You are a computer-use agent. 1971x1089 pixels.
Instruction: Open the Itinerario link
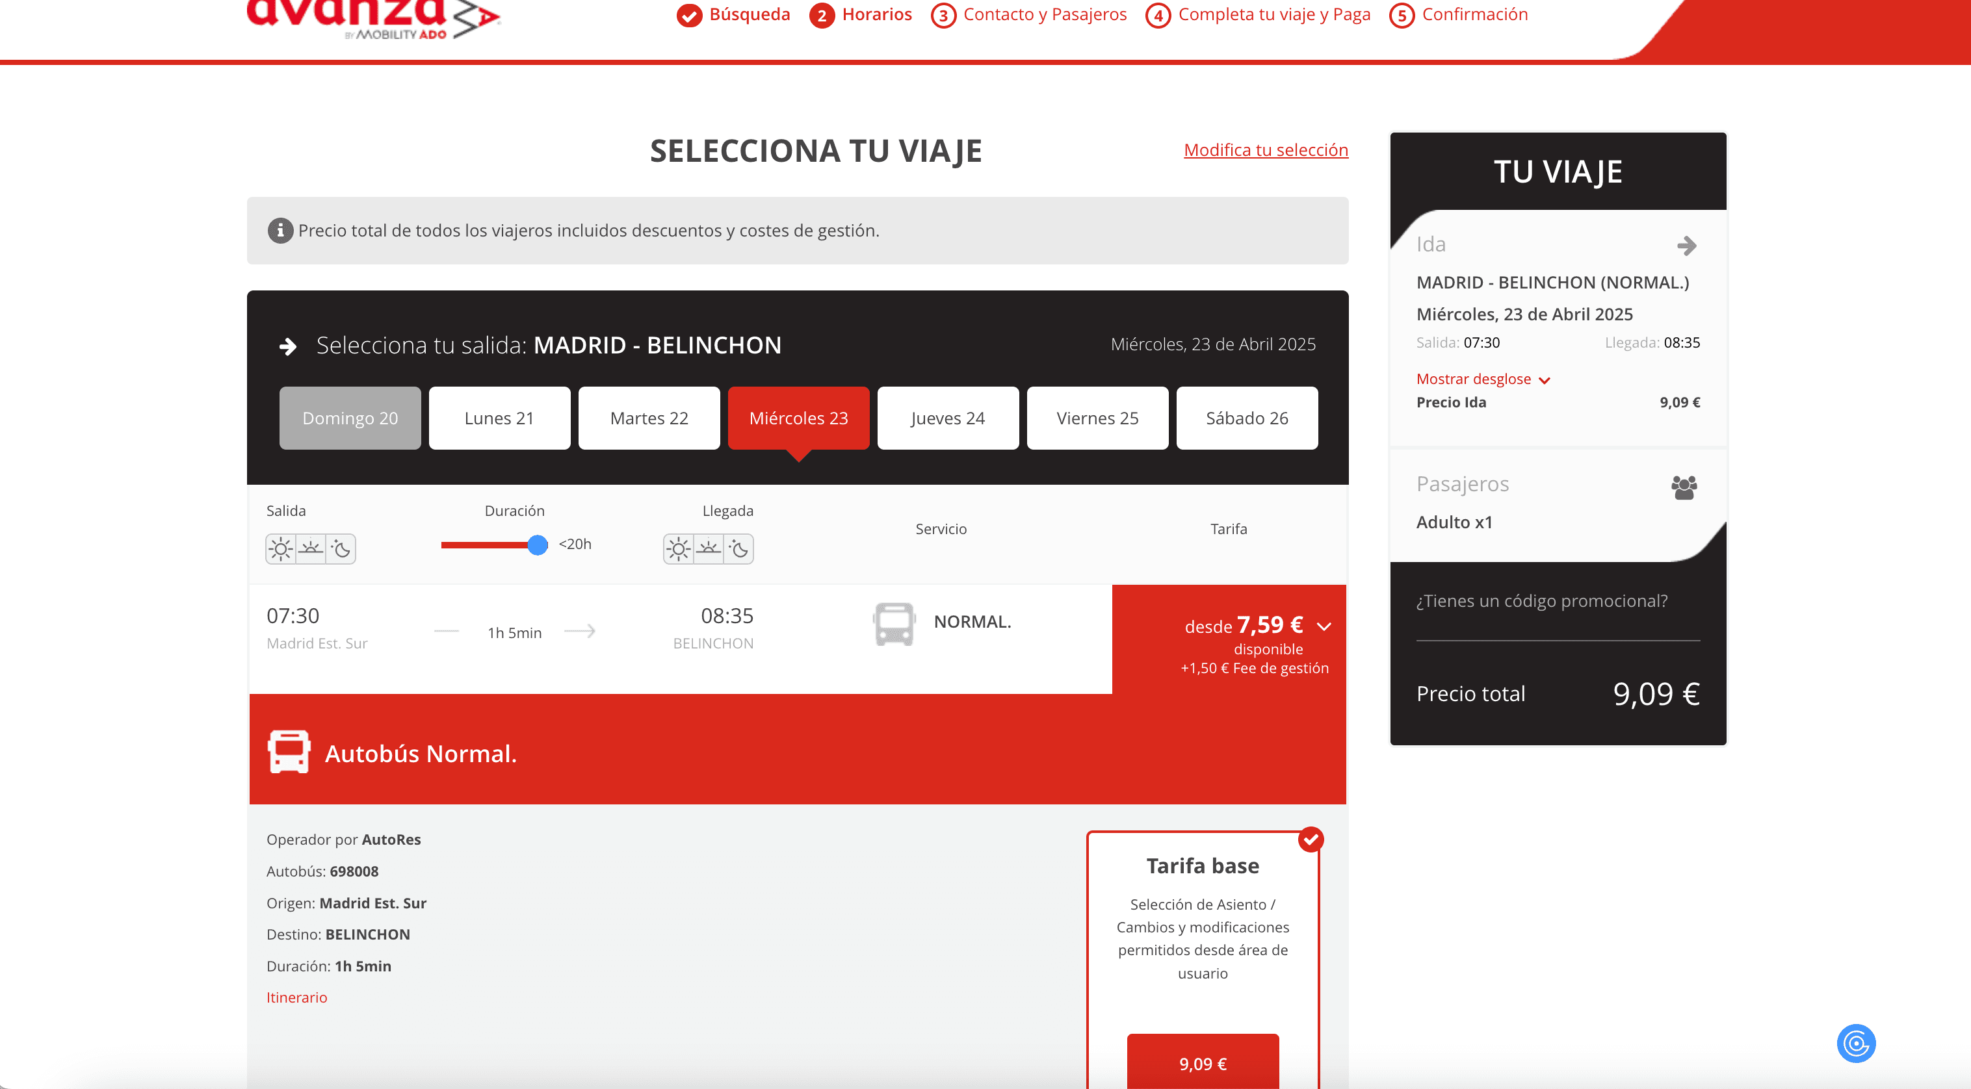click(296, 997)
